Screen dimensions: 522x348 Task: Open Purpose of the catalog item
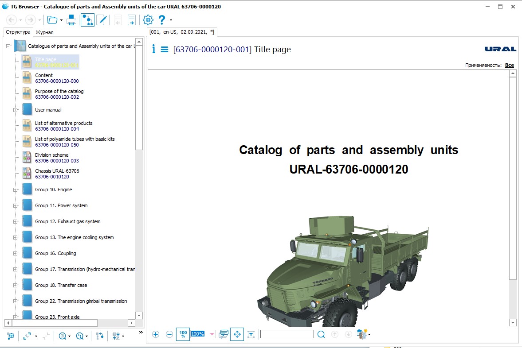click(x=59, y=94)
